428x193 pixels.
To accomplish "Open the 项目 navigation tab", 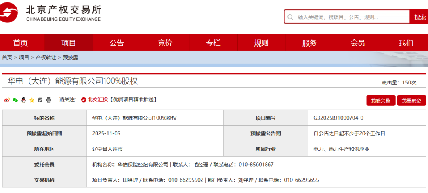I will 69,43.
